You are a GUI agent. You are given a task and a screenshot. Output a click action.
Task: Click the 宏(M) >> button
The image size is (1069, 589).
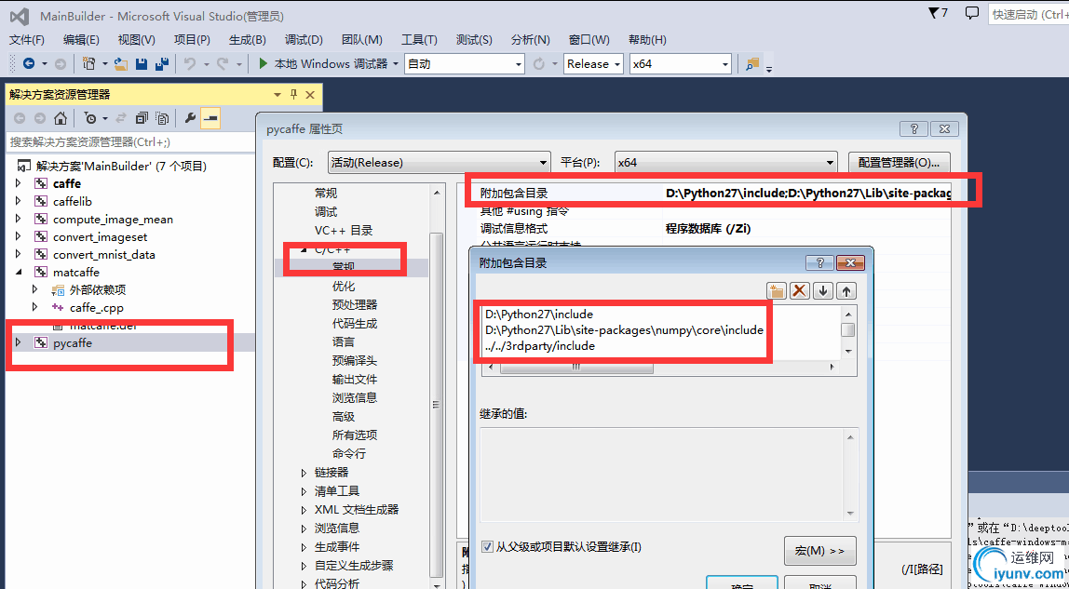click(x=820, y=550)
